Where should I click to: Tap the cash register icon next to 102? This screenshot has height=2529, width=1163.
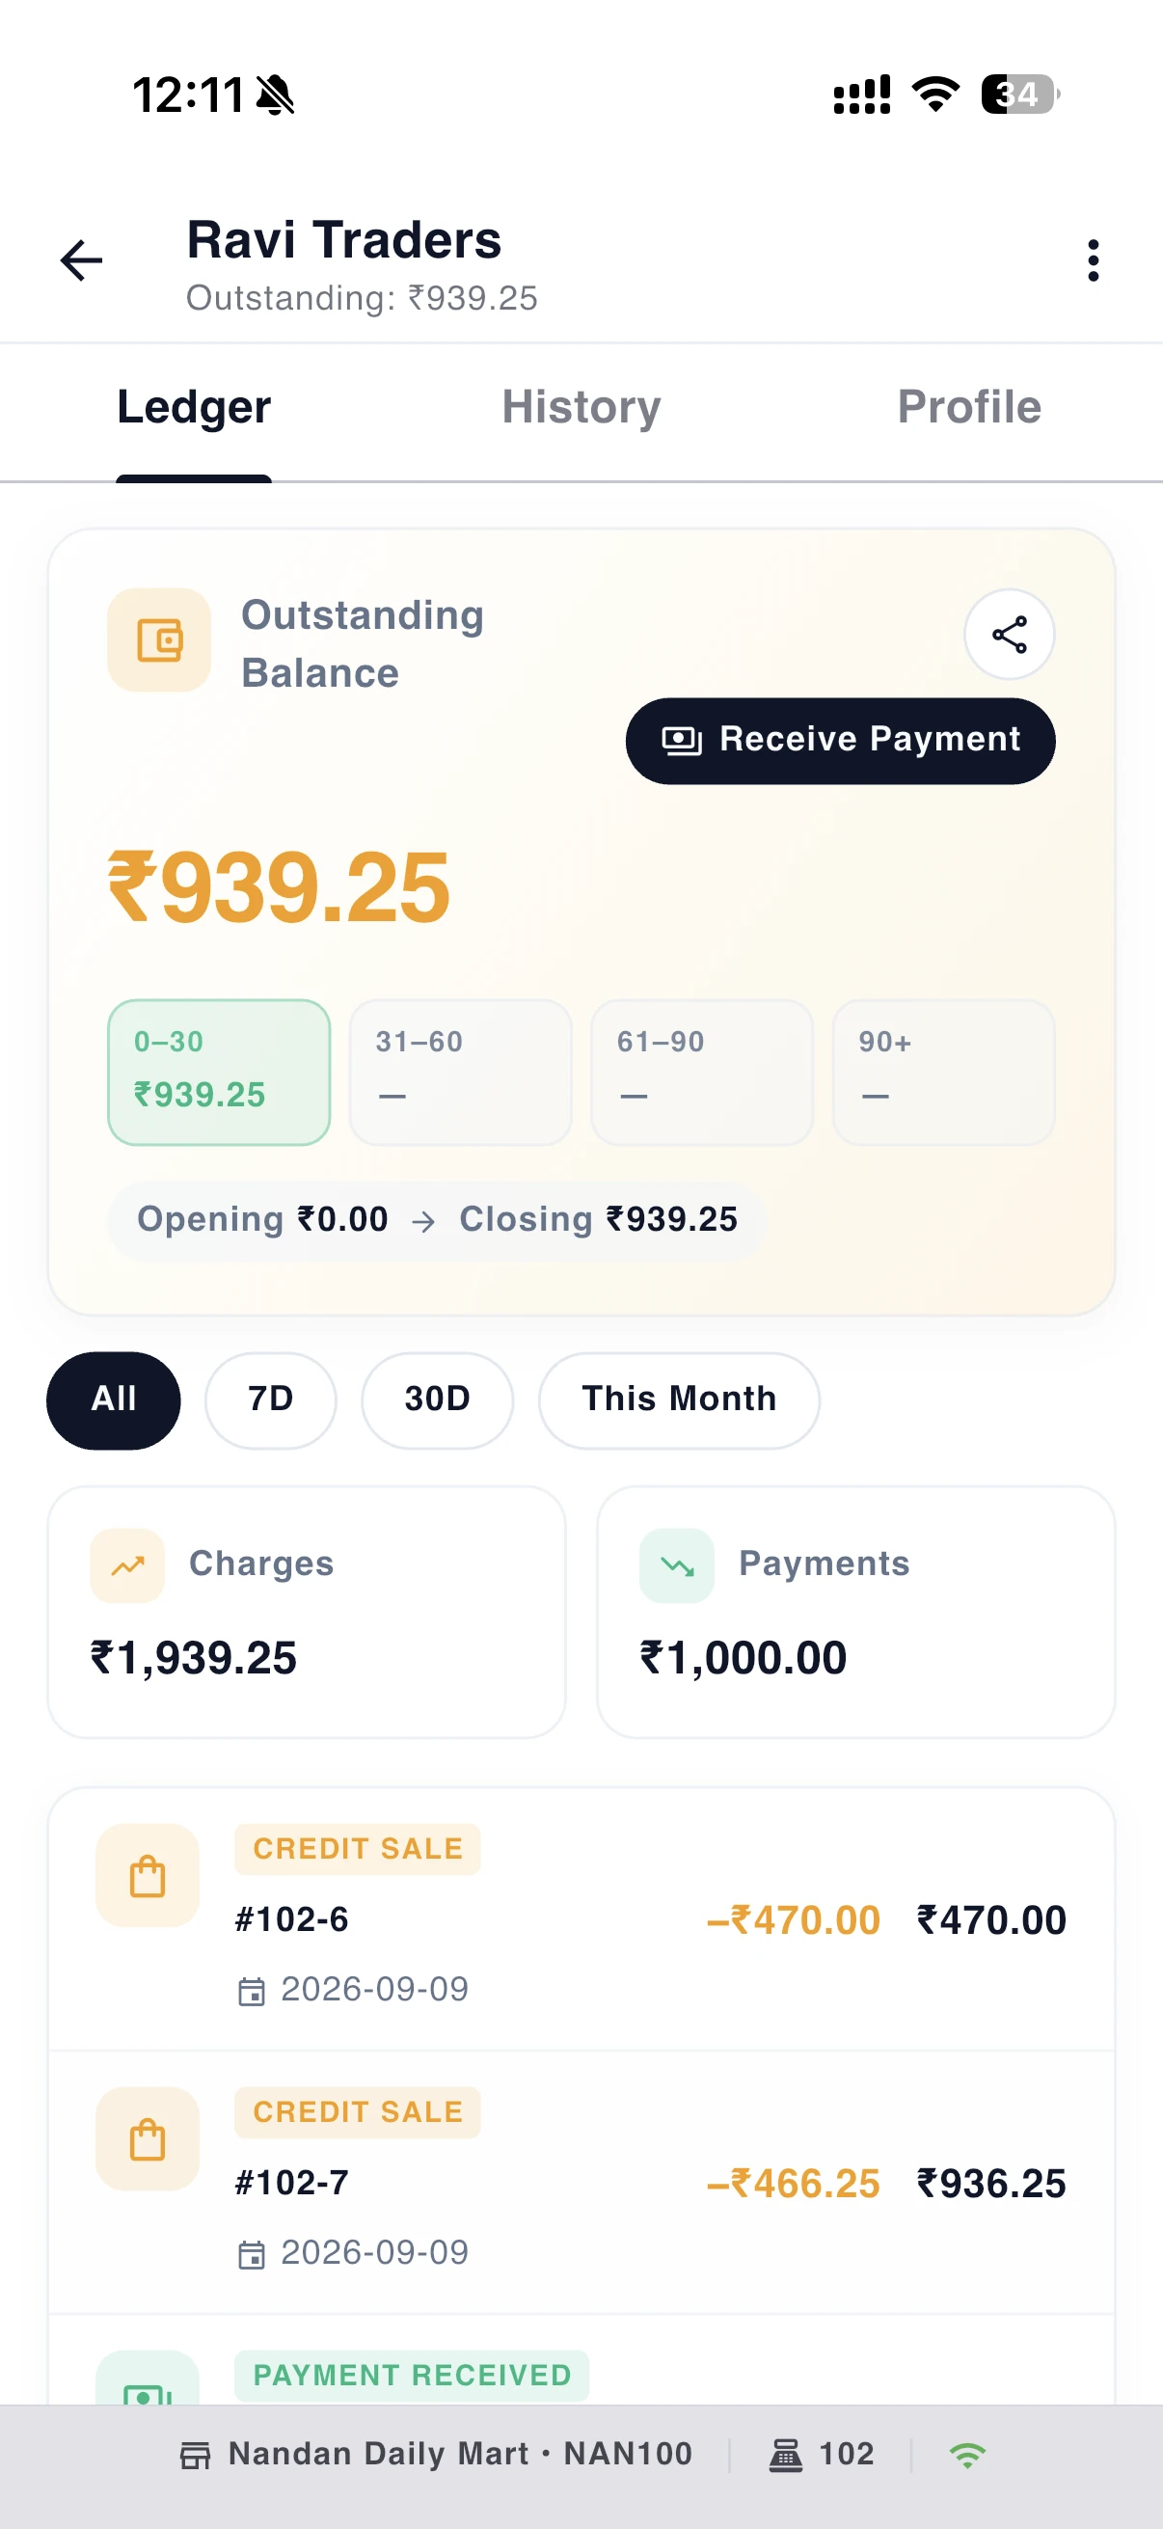coord(785,2456)
